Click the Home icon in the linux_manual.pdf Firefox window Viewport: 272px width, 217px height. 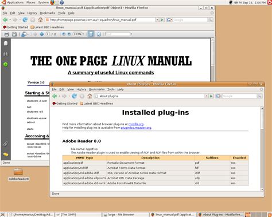(x=40, y=19)
